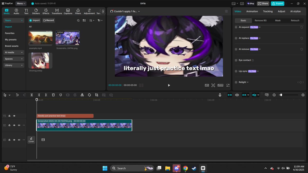Click the Mirror flip icon

[82, 95]
